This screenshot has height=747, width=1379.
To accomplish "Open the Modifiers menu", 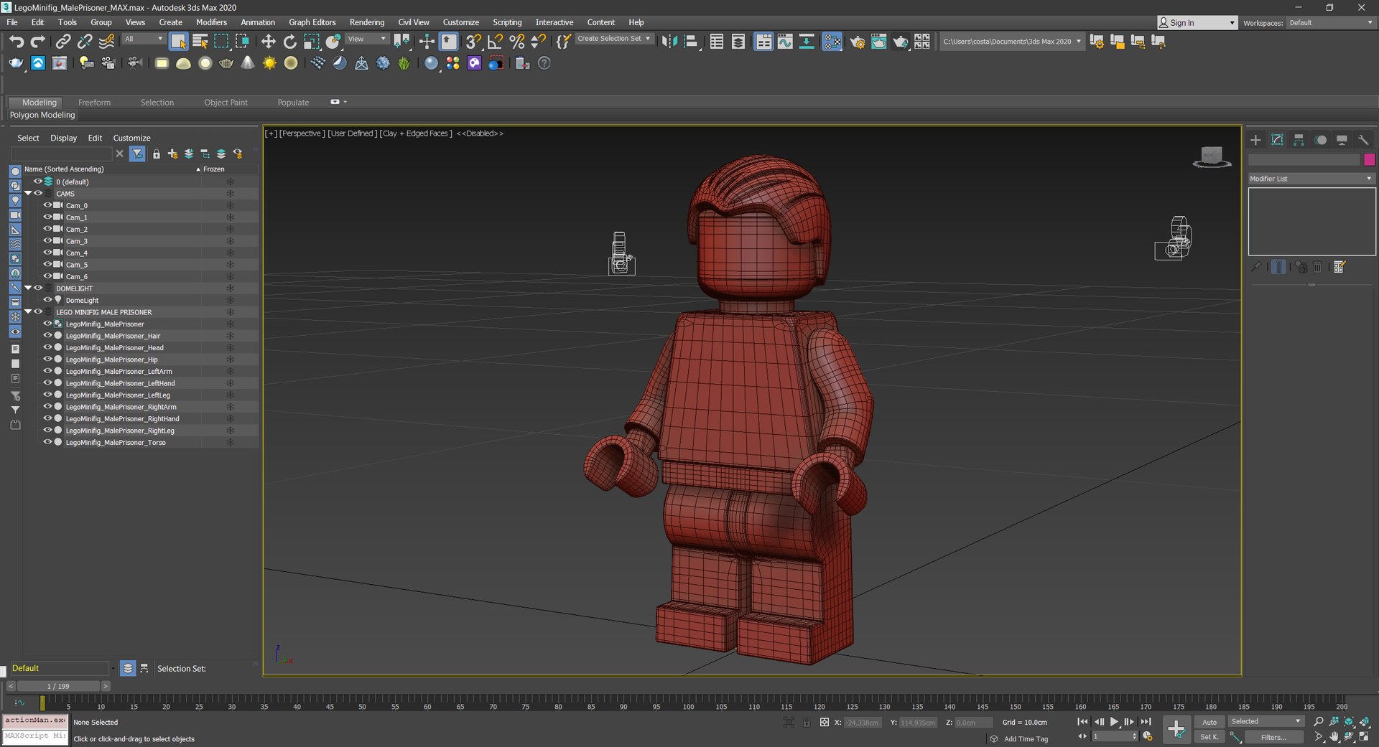I will 211,22.
